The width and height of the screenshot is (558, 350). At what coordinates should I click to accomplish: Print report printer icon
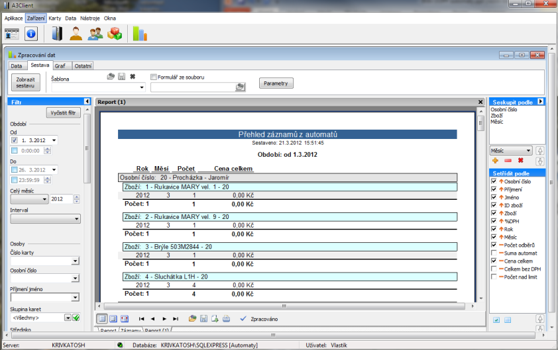(227, 319)
